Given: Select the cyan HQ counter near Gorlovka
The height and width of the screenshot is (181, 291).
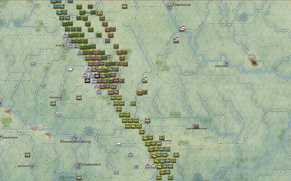Looking at the screenshot, I should tap(167, 149).
